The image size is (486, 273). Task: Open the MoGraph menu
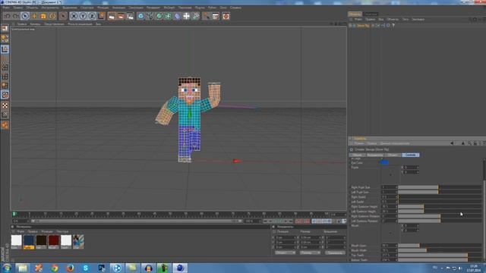click(169, 8)
